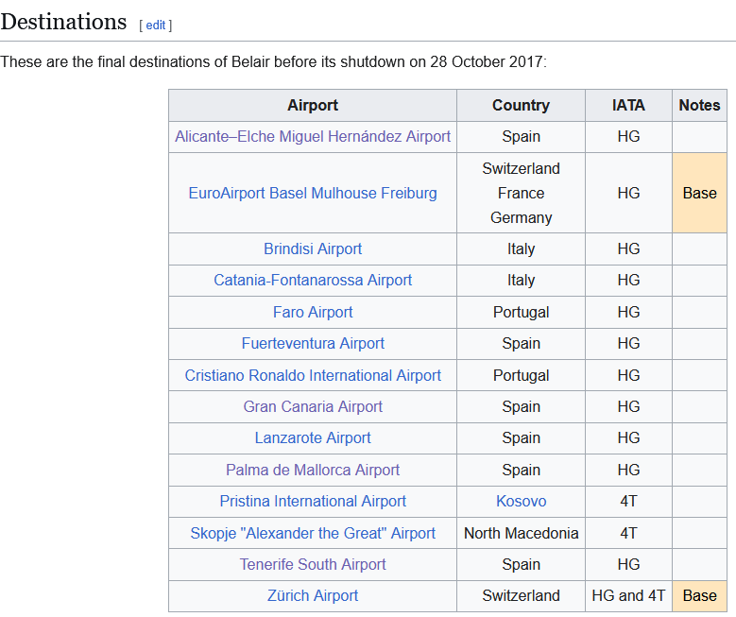
Task: Open Skopje "Alexander the Great" Airport link
Action: pos(313,533)
